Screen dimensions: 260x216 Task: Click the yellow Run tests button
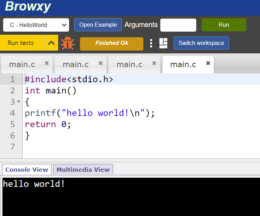pos(21,43)
